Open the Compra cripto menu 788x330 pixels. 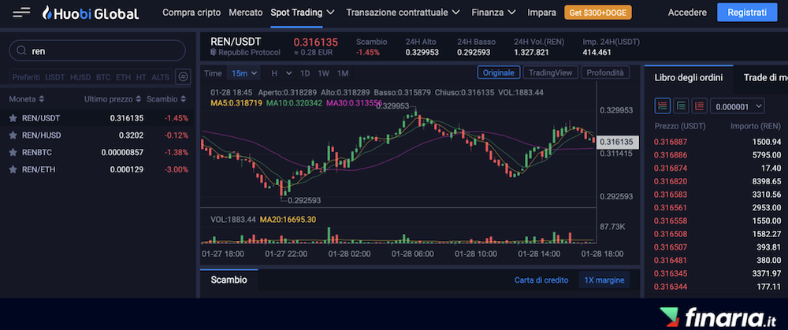point(191,13)
